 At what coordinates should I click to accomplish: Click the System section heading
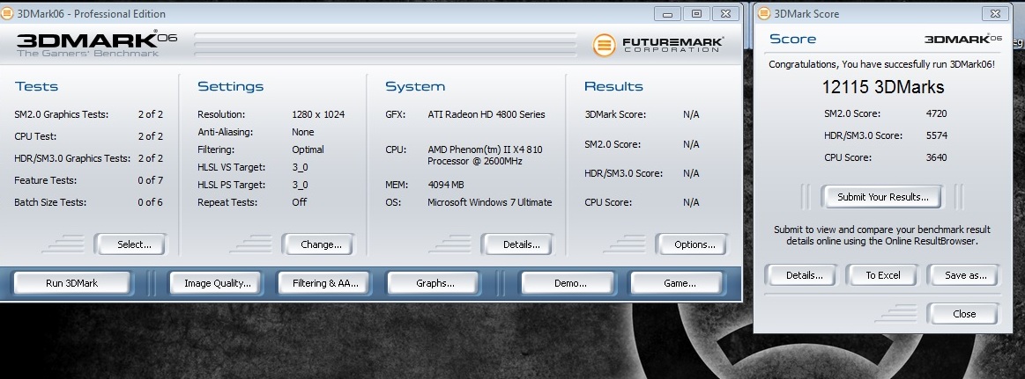415,86
